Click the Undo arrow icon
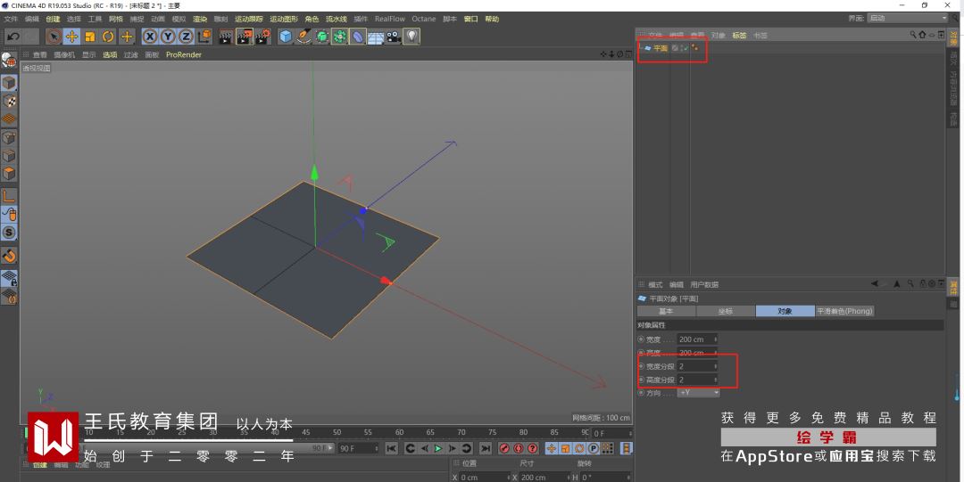964x482 pixels. pyautogui.click(x=12, y=37)
